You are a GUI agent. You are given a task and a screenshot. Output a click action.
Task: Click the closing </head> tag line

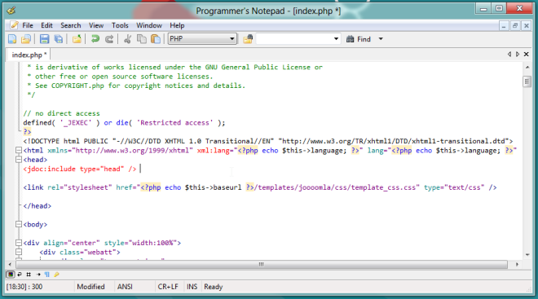pos(37,206)
